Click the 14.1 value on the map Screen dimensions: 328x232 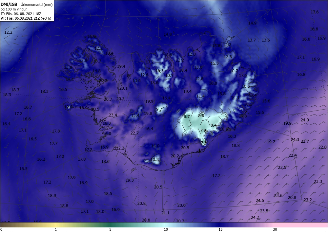70,79
